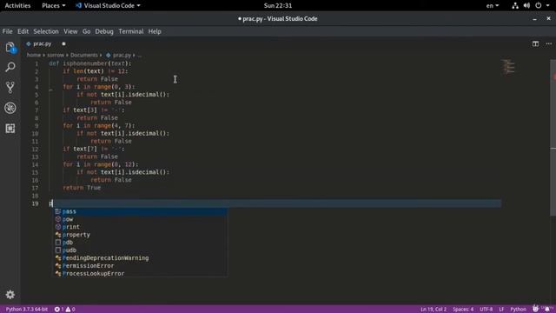Click 'def isphonenumber(text):' on line 1
The image size is (556, 313).
90,63
